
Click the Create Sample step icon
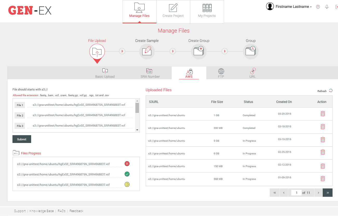[x=147, y=51]
